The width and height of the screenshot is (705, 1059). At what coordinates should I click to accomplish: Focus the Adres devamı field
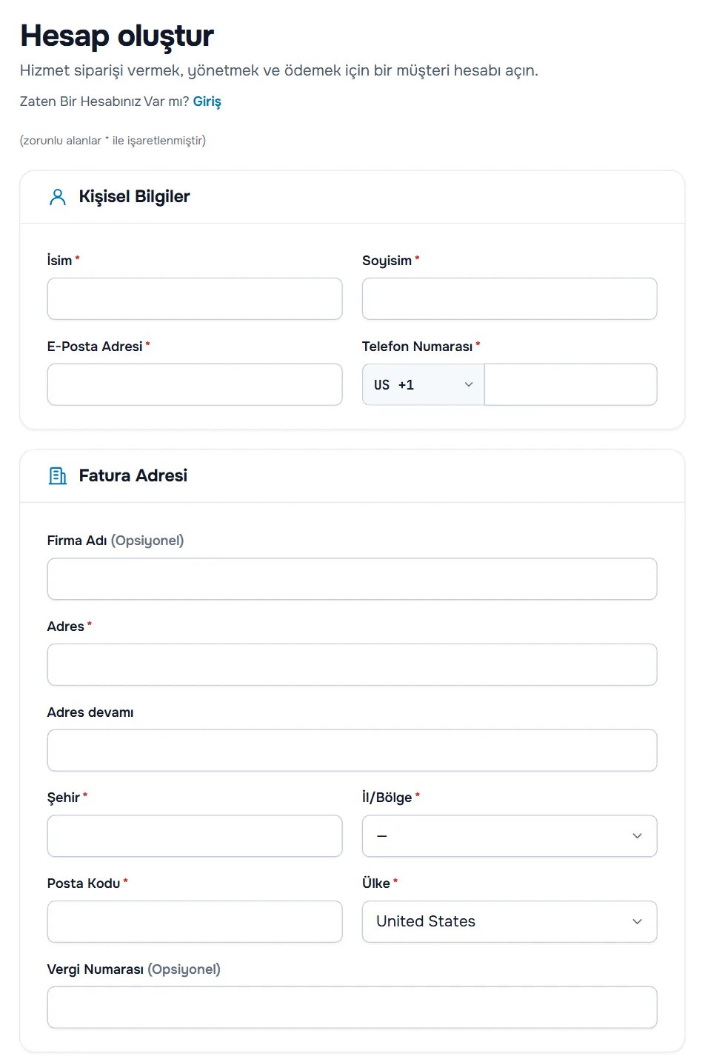[352, 750]
